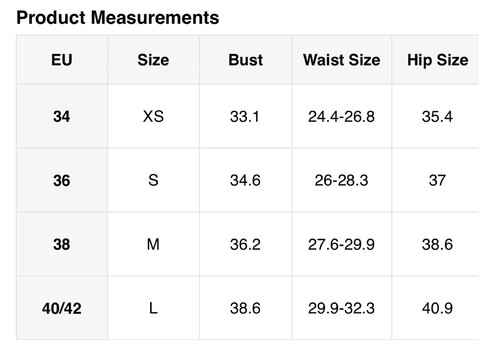Click waist range 27.6-29.9

click(341, 244)
